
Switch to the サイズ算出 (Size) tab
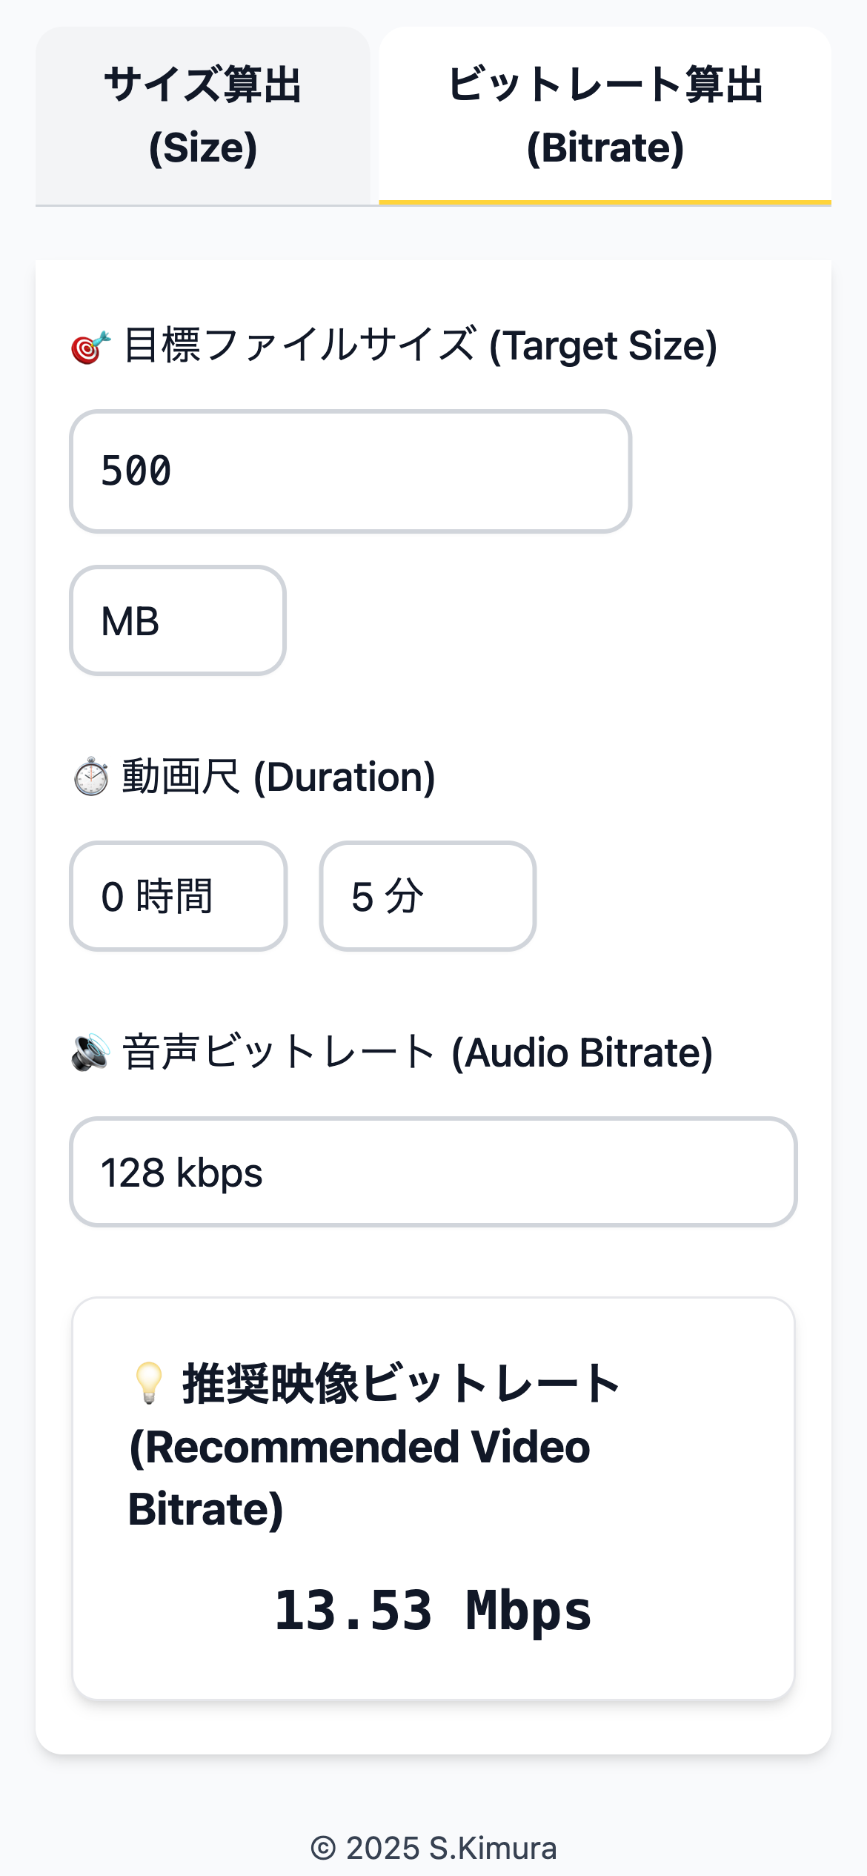pos(203,116)
